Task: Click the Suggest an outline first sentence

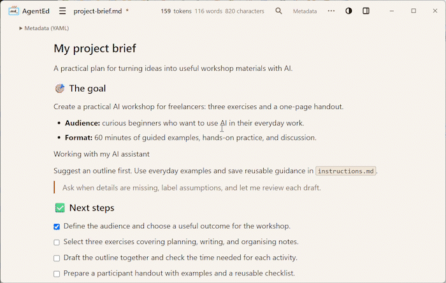Action: (x=93, y=171)
